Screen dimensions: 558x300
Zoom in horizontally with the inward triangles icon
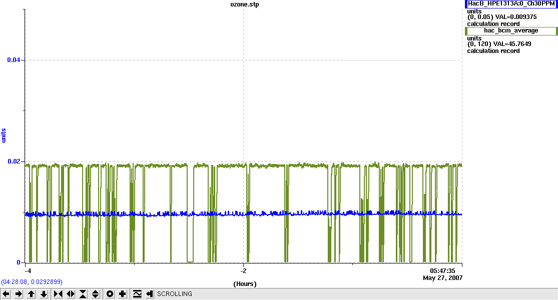58,294
